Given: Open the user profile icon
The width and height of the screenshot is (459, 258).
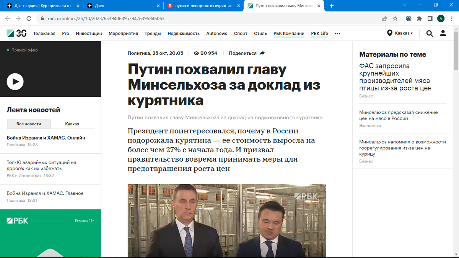Looking at the screenshot, I should click(x=443, y=33).
